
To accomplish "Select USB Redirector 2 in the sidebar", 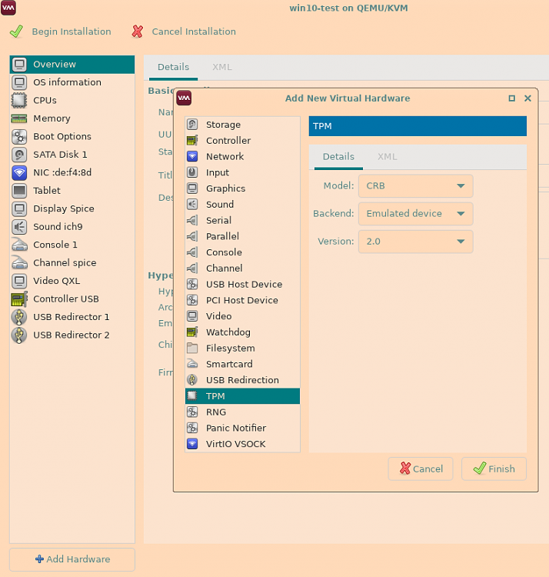I will click(x=72, y=335).
